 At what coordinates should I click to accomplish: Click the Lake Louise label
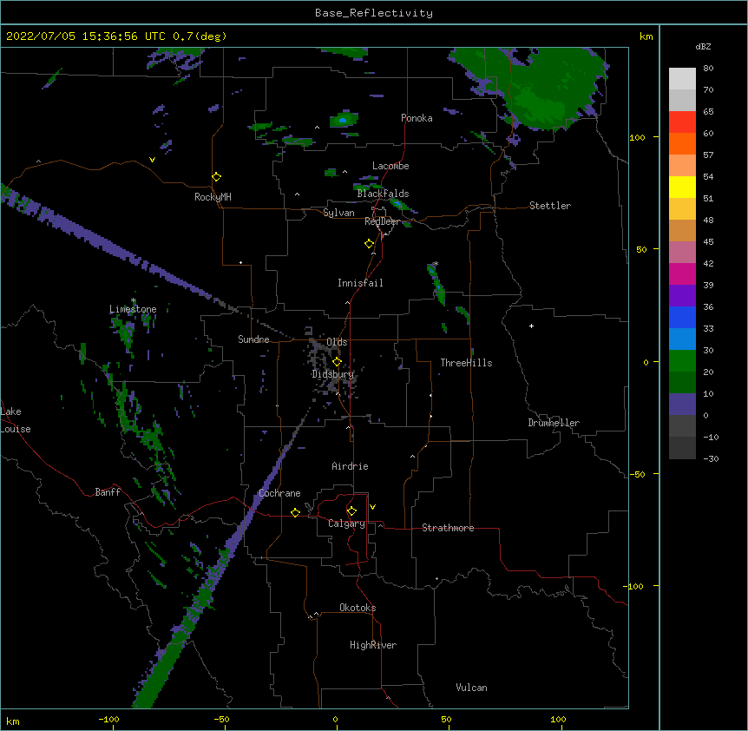(16, 420)
